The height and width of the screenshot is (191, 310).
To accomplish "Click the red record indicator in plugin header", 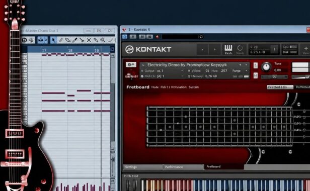I will pos(158,37).
